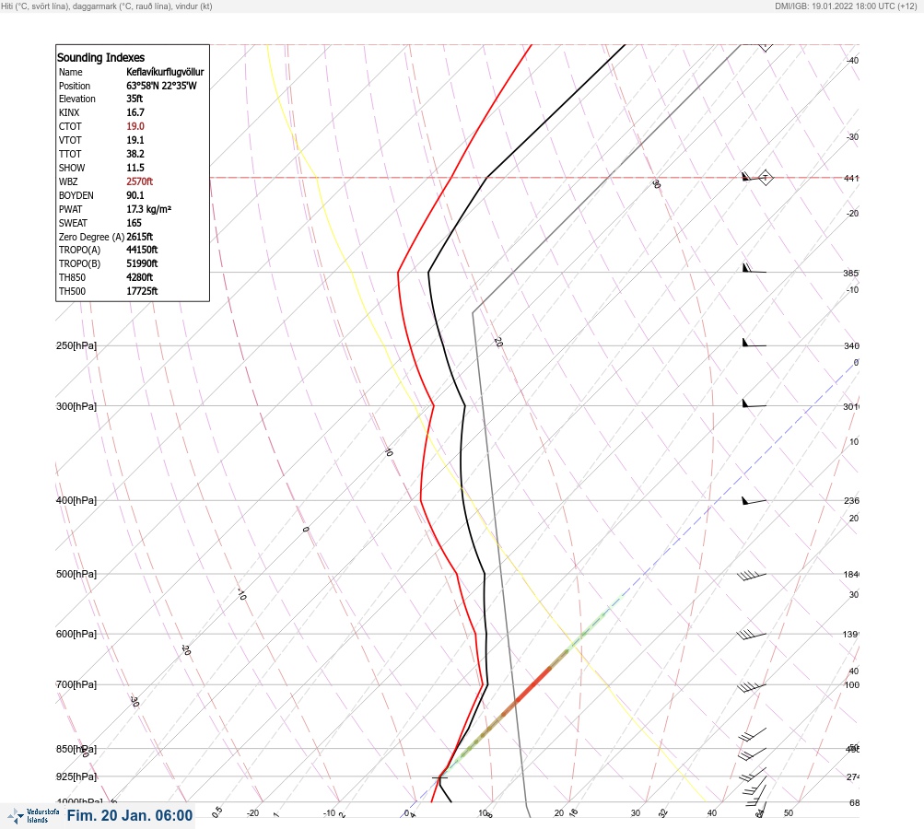
Task: Click the wind barb at 300 hPa level
Action: click(x=754, y=403)
